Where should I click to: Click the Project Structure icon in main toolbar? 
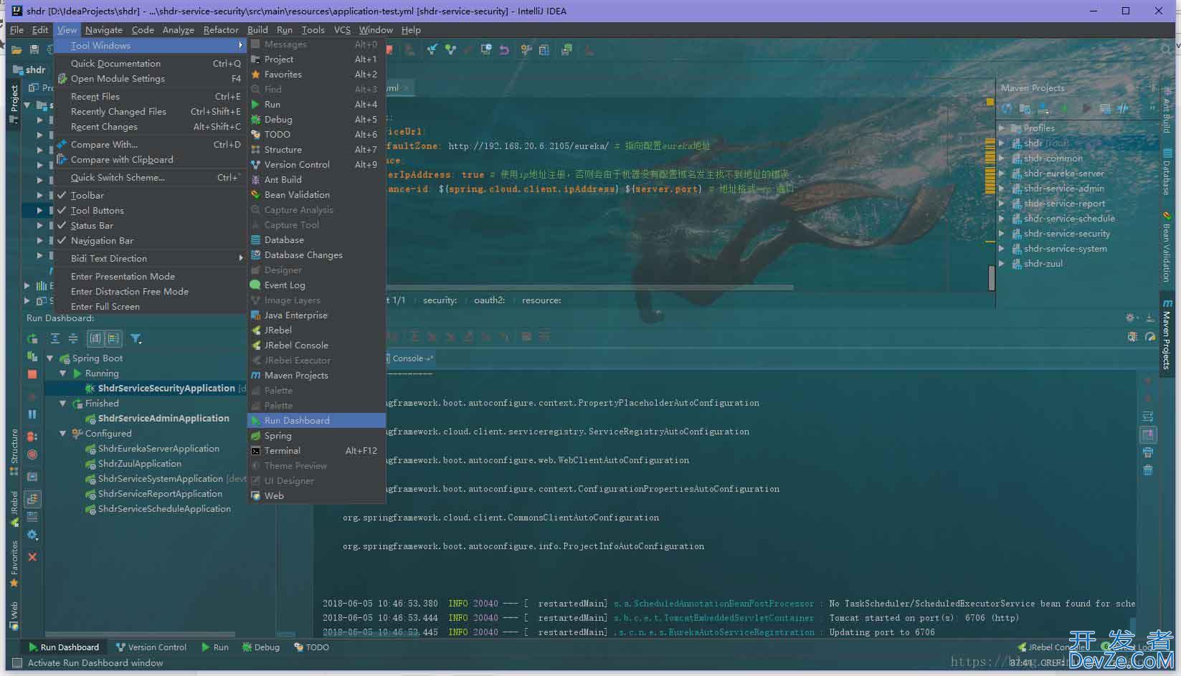[544, 49]
